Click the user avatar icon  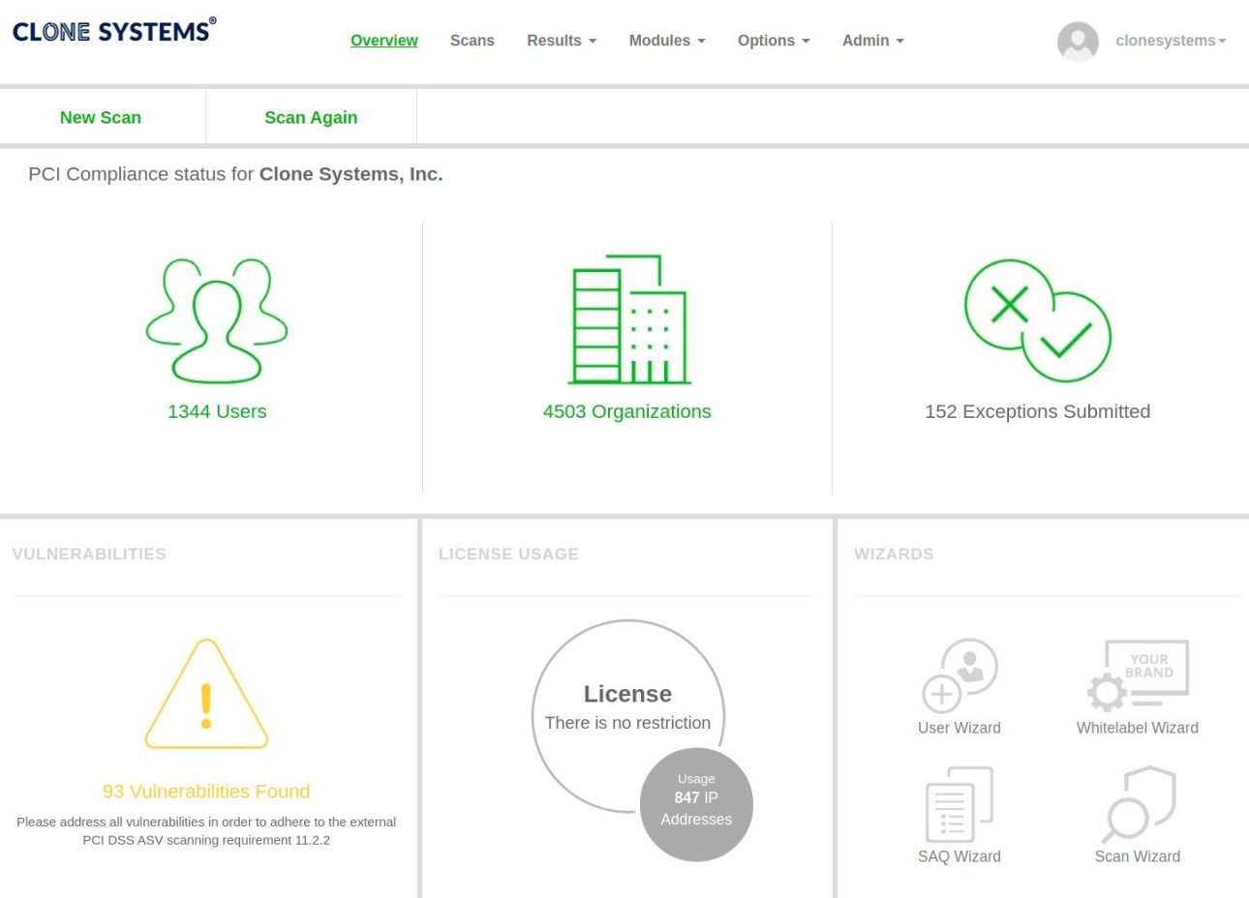click(1078, 42)
